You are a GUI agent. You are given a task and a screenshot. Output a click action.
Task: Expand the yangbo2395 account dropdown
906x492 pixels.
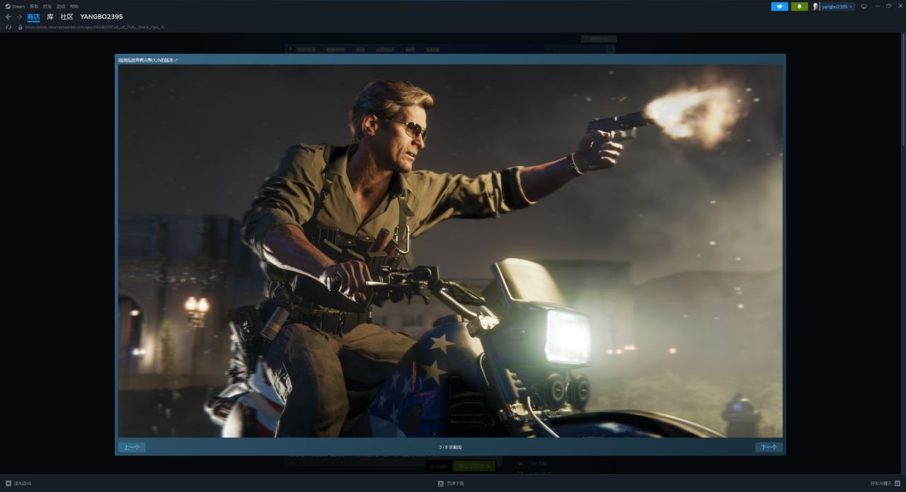[x=837, y=6]
